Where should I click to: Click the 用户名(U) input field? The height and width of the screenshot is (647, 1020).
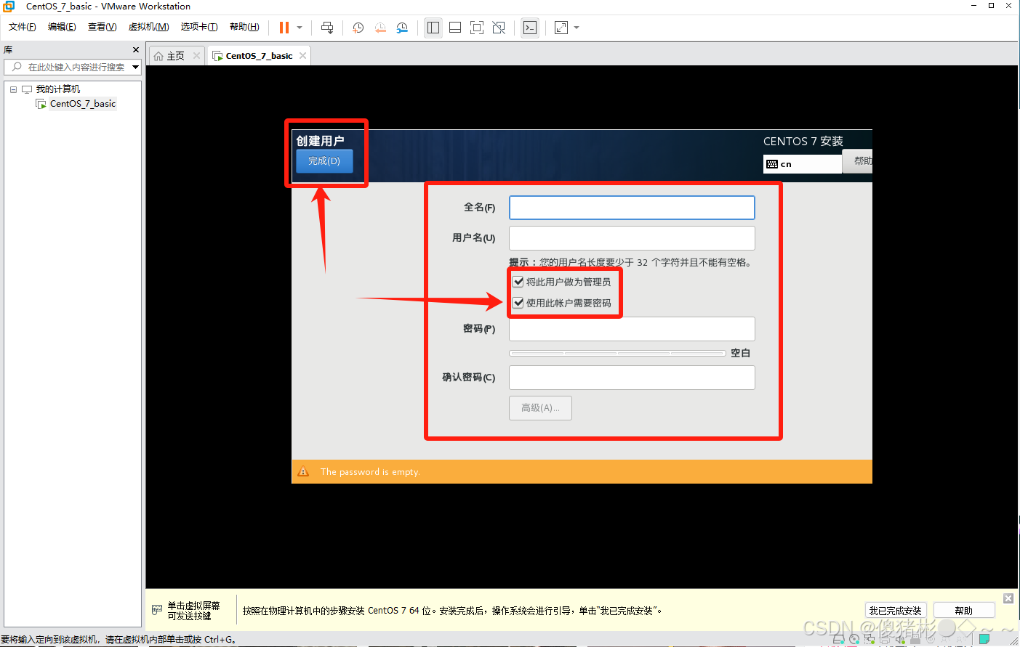632,238
